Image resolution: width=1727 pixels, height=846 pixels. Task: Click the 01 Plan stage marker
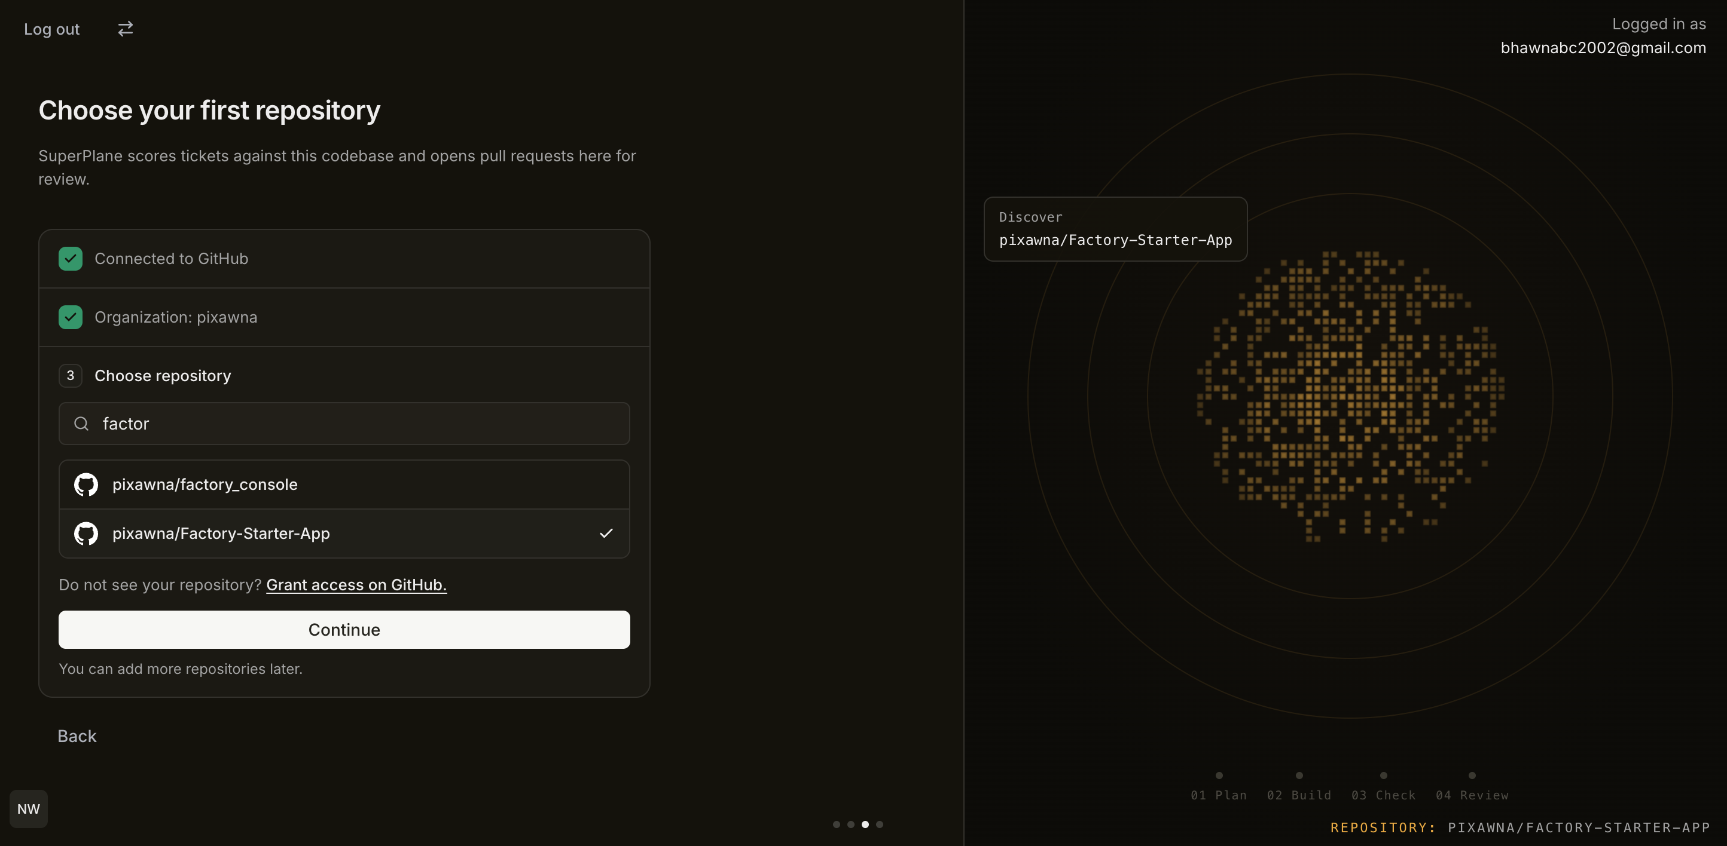1219,786
